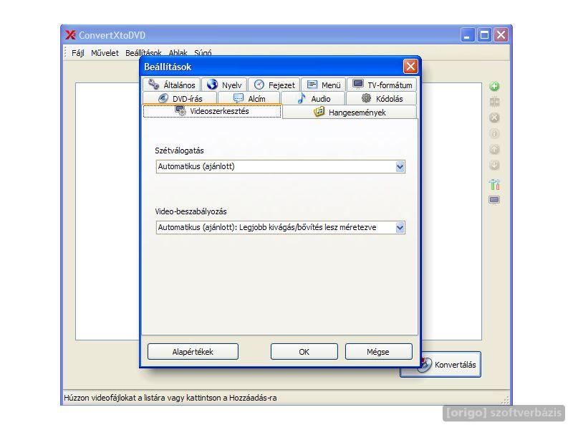Open the Ablak menu
This screenshot has width=573, height=430.
[178, 53]
